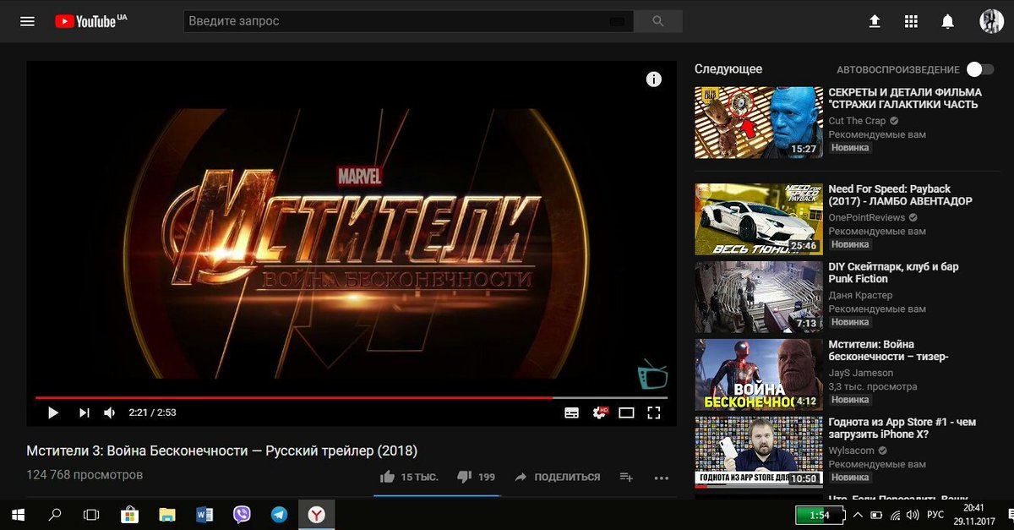Click JayS Jameson channel name

coord(860,373)
